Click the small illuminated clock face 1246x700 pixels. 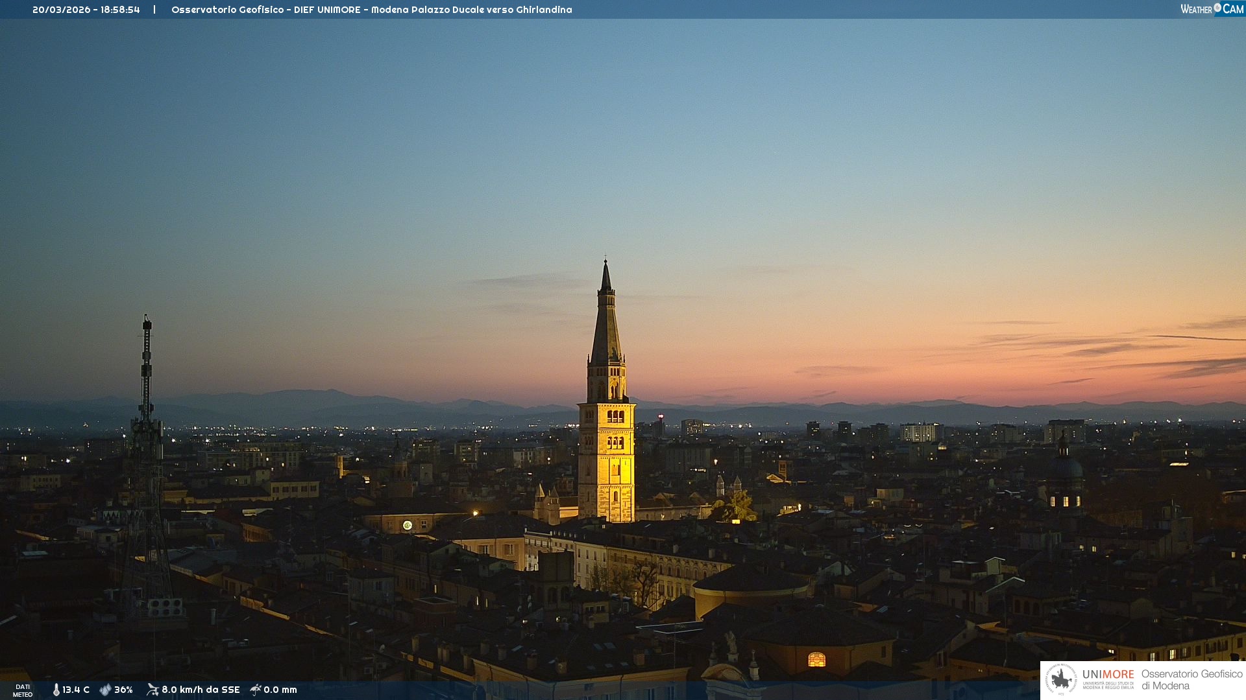(408, 525)
